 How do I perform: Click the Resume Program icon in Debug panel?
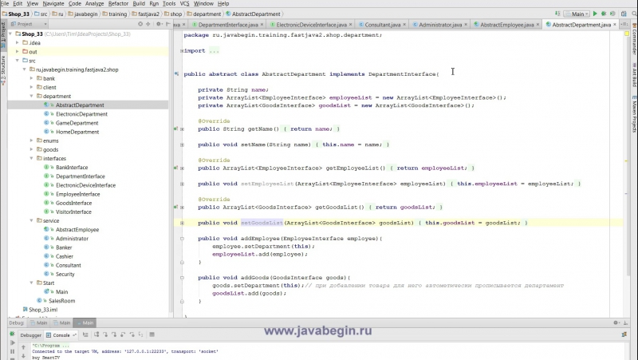(x=12, y=342)
